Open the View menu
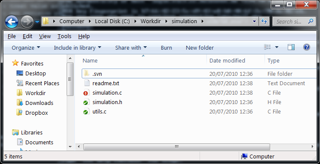320x164 pixels. [45, 36]
